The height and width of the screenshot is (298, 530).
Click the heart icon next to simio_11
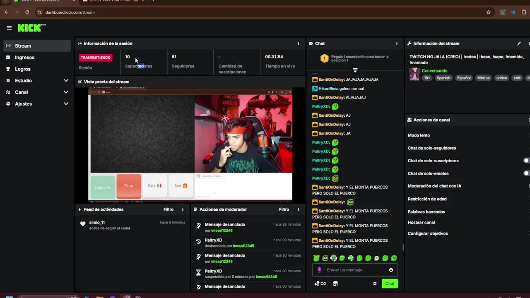[83, 224]
